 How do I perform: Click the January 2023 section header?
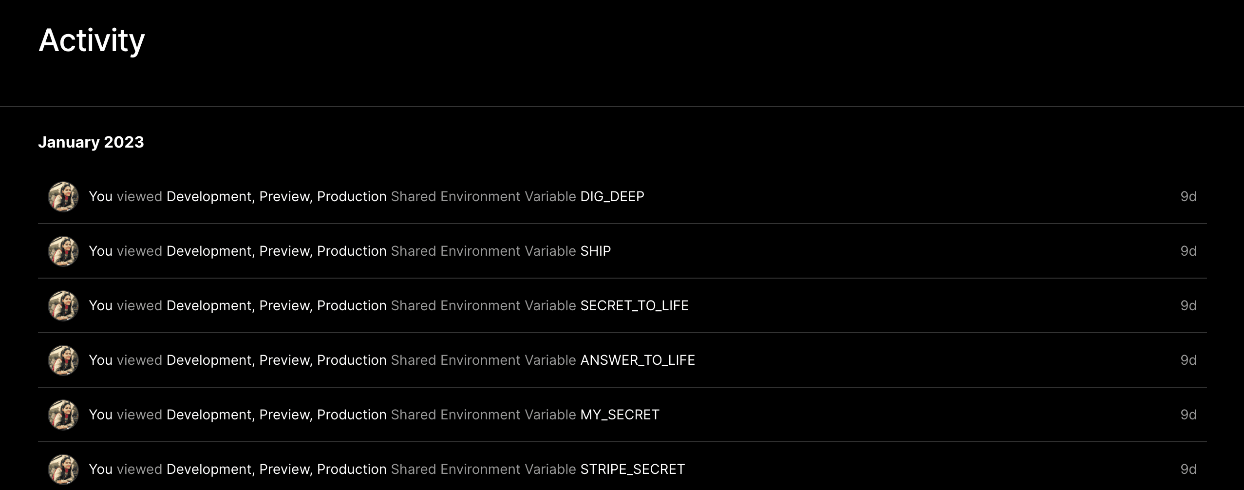point(91,142)
